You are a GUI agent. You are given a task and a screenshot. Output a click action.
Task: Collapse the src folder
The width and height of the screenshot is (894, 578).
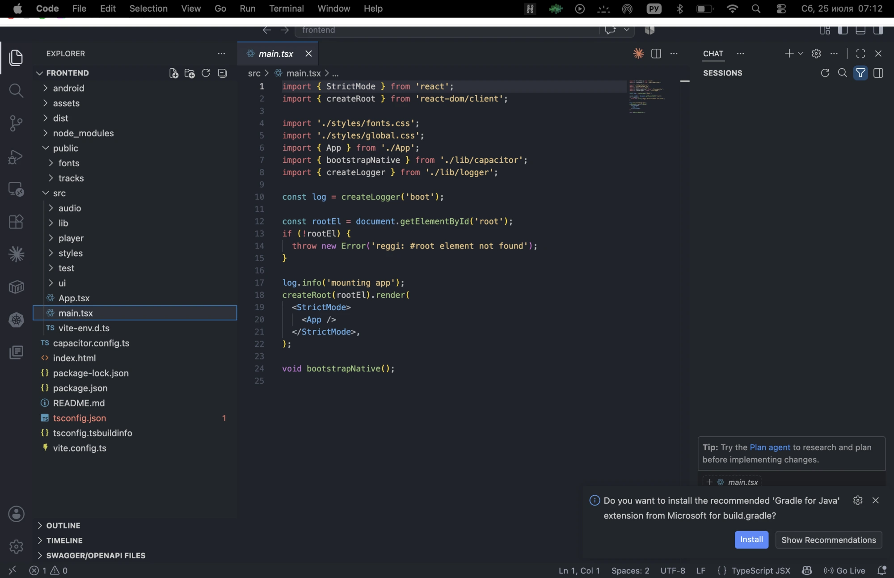[59, 194]
